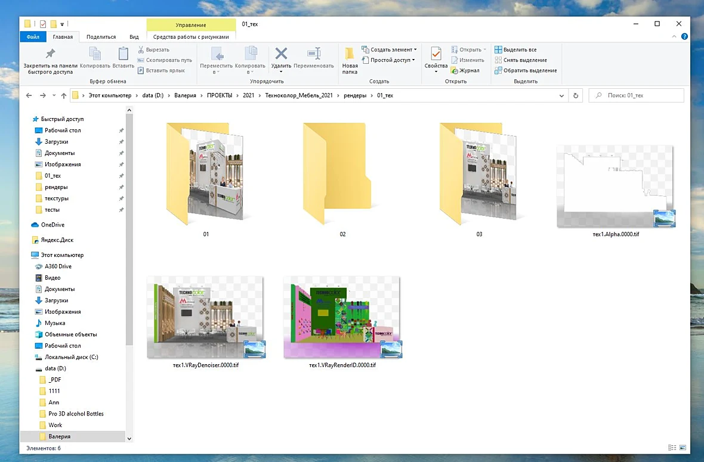Screen dimensions: 704x462
Task: Click Select all (Выделить все)
Action: [515, 50]
